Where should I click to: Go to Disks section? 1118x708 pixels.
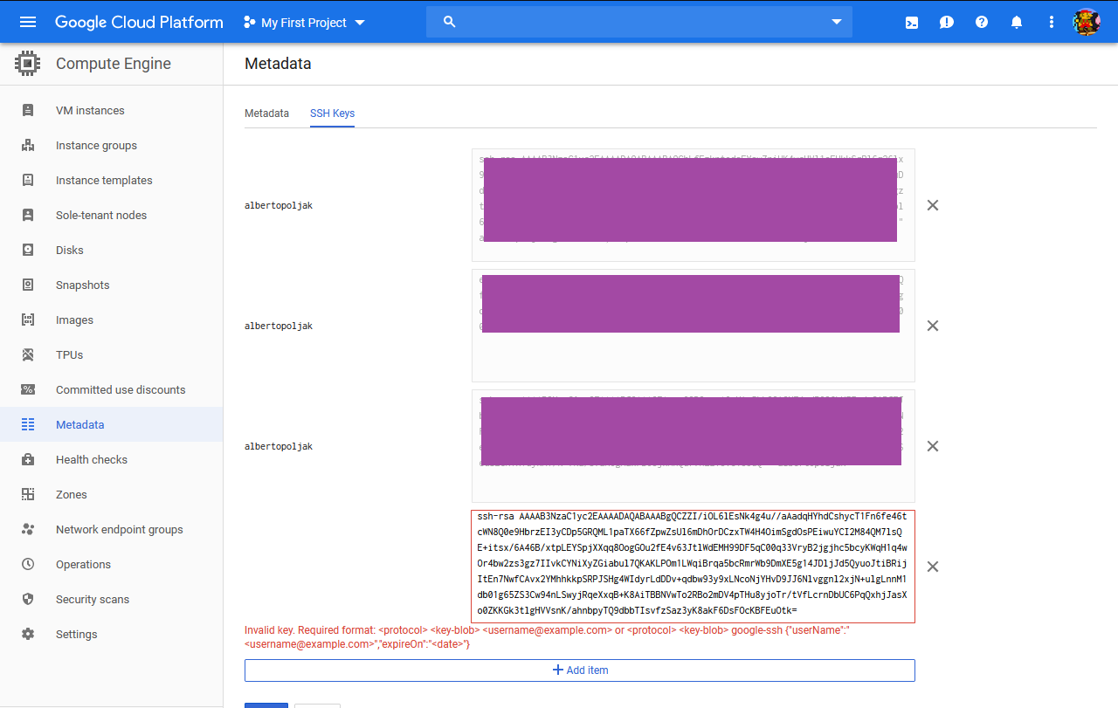click(x=70, y=251)
